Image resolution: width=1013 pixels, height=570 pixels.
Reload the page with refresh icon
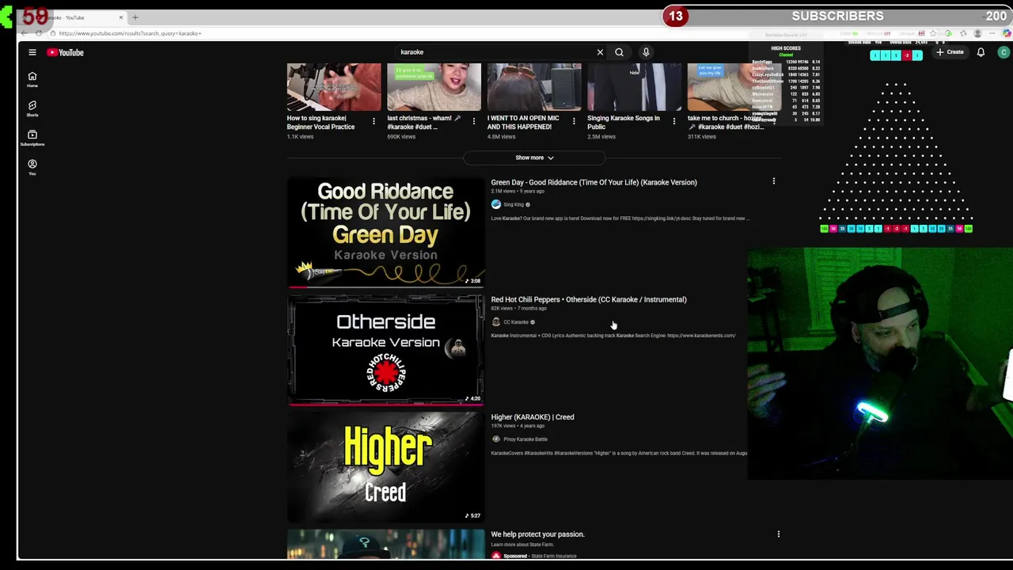(38, 33)
